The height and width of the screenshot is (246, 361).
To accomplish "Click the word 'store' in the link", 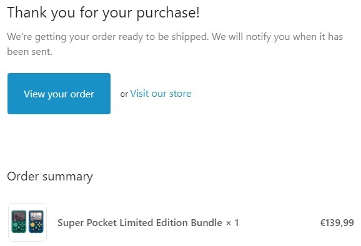I will coord(180,94).
